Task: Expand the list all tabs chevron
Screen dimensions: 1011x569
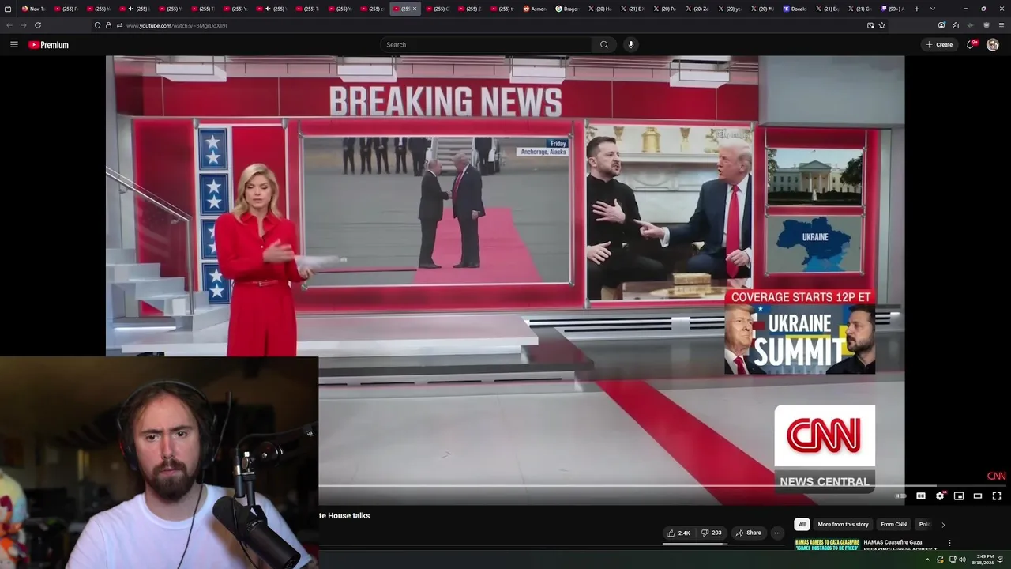Action: point(933,9)
